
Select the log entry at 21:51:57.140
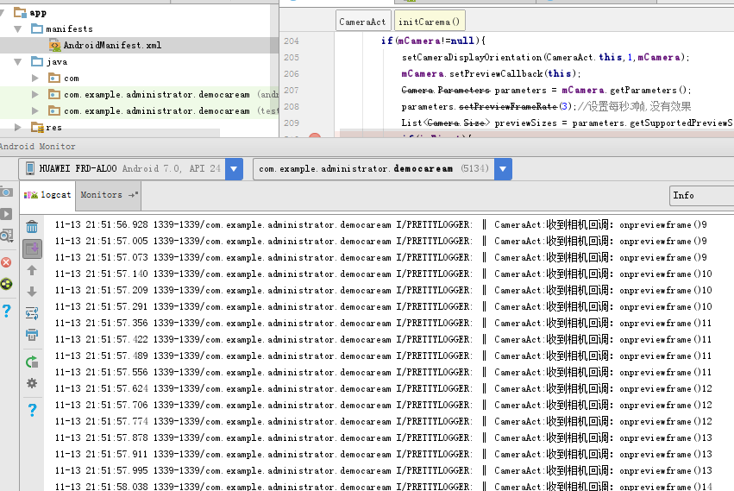point(383,274)
